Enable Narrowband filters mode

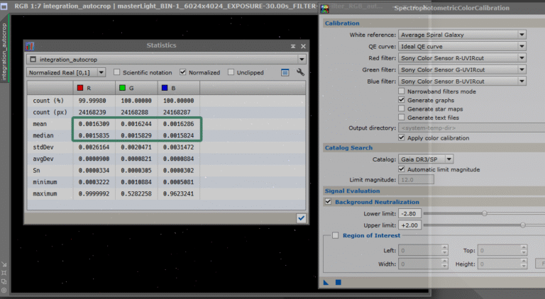coord(402,91)
